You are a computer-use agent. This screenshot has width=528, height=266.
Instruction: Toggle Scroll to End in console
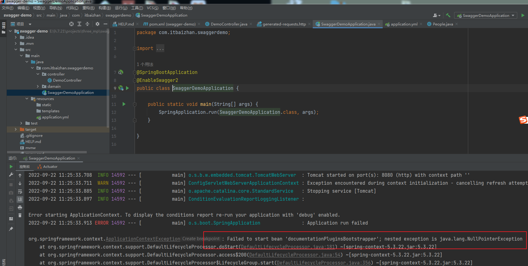[20, 199]
